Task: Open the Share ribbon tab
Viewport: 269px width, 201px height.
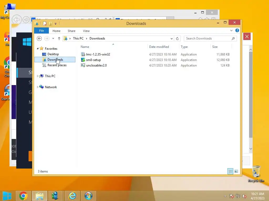Action: click(x=71, y=31)
